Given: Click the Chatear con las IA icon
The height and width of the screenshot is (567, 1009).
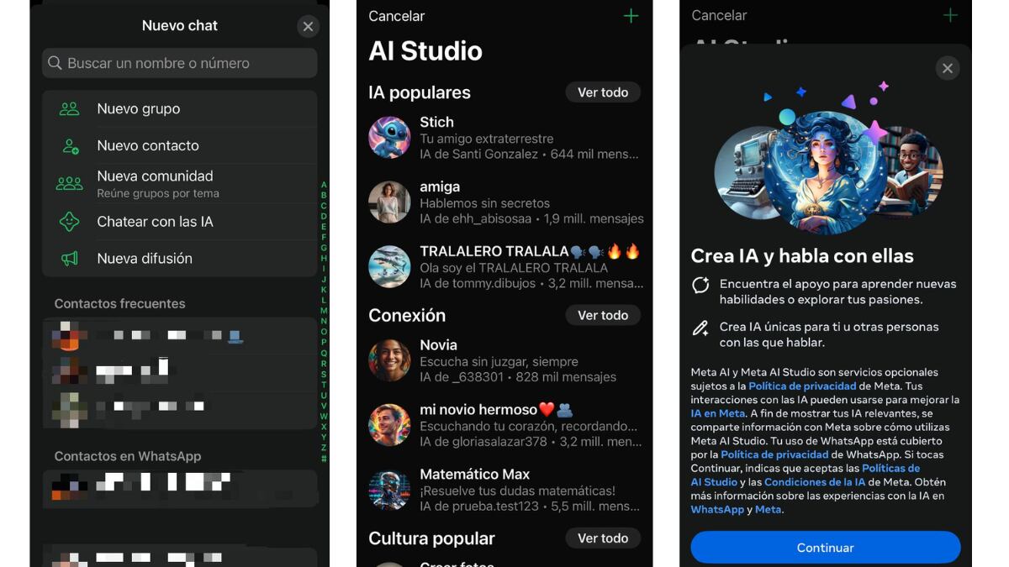Looking at the screenshot, I should click(x=69, y=222).
